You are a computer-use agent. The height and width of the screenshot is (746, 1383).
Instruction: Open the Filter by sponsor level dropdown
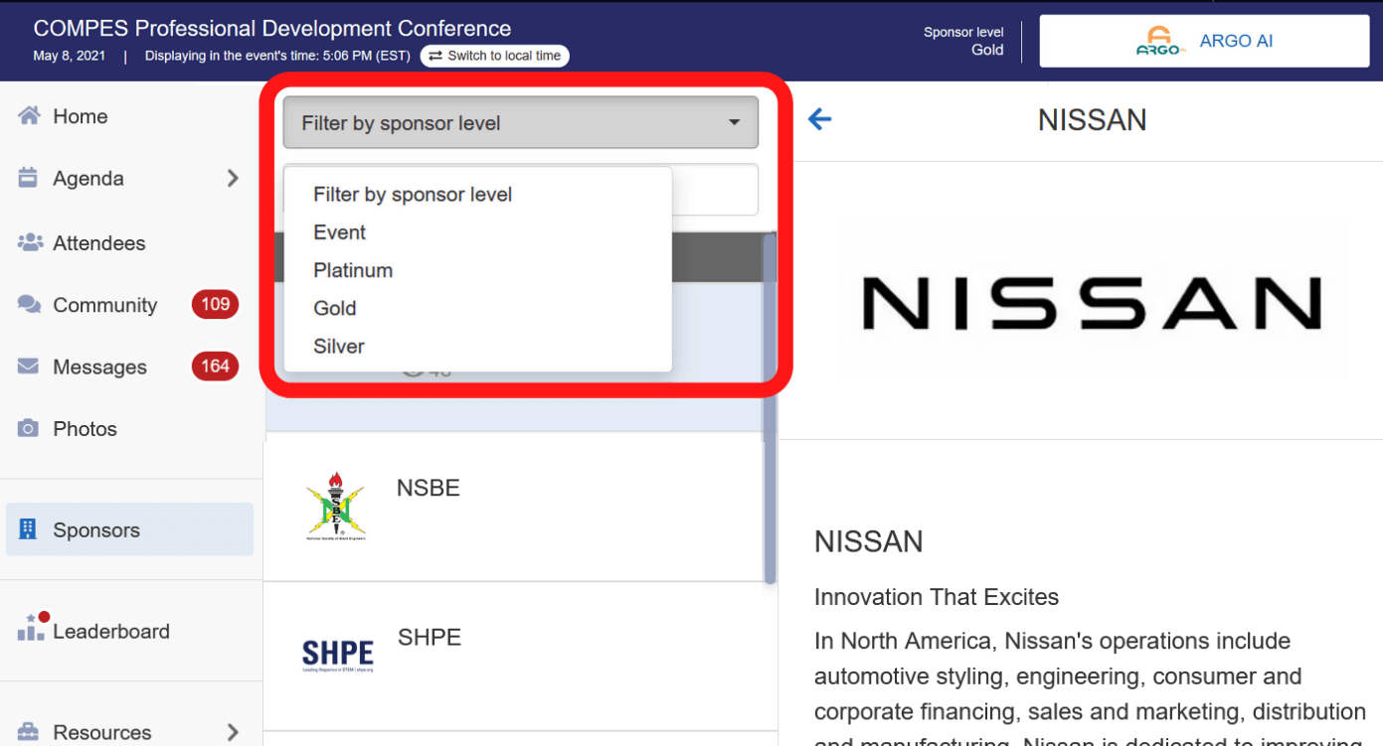point(520,123)
